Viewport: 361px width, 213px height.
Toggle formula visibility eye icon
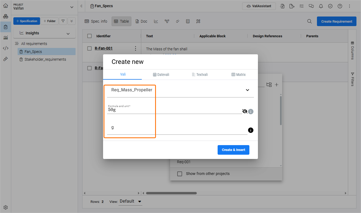245,111
